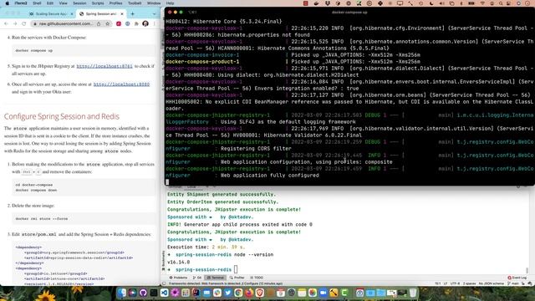Click the Wi-Fi icon in menu bar

click(x=482, y=3)
